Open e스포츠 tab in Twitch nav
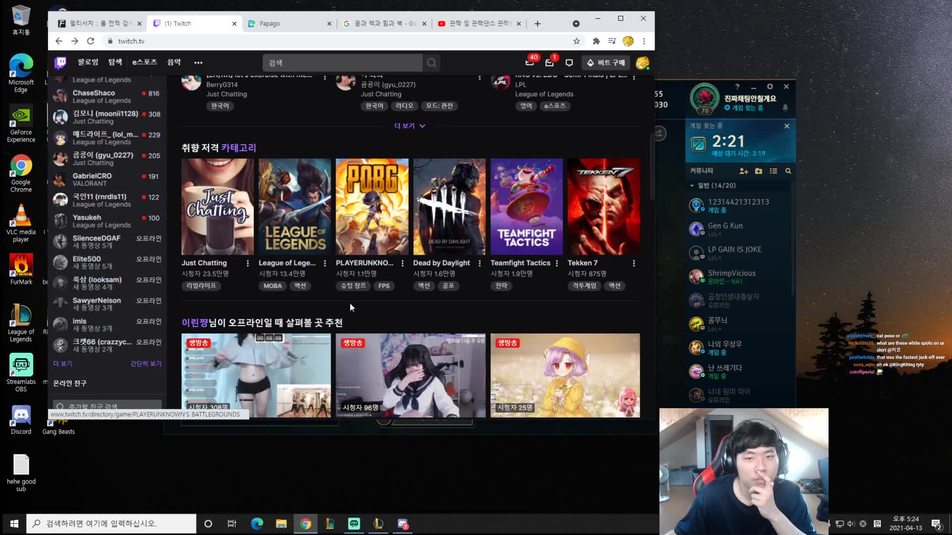Image resolution: width=952 pixels, height=535 pixels. [144, 62]
